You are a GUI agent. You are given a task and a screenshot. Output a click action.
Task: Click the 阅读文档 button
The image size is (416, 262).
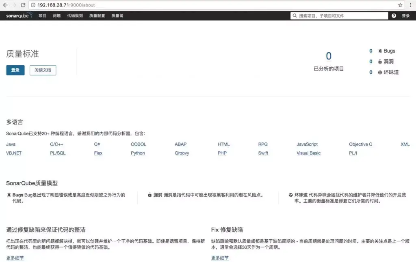tap(43, 70)
